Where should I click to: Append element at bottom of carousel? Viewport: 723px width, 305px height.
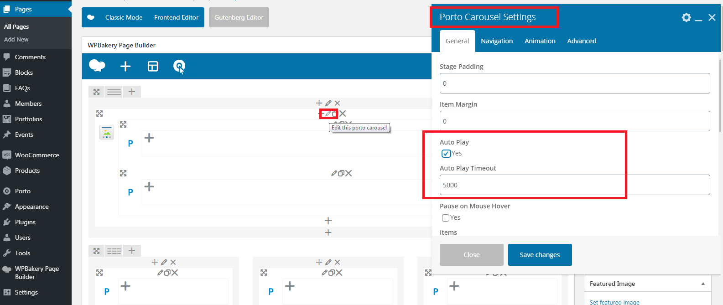tap(328, 221)
